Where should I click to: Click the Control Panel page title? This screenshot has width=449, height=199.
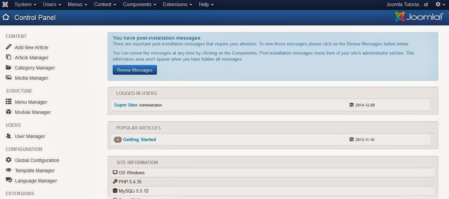coord(35,18)
